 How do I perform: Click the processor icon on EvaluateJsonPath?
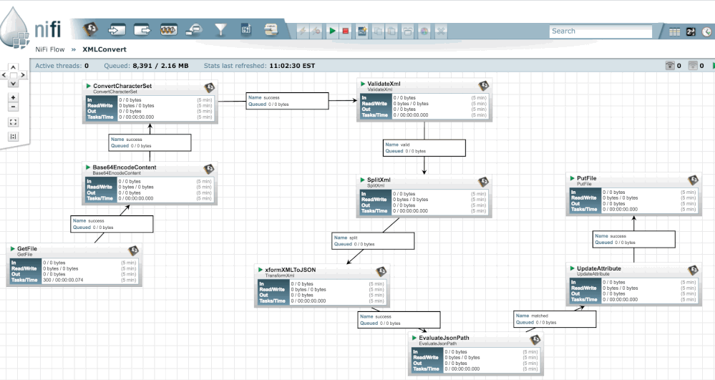click(x=535, y=339)
